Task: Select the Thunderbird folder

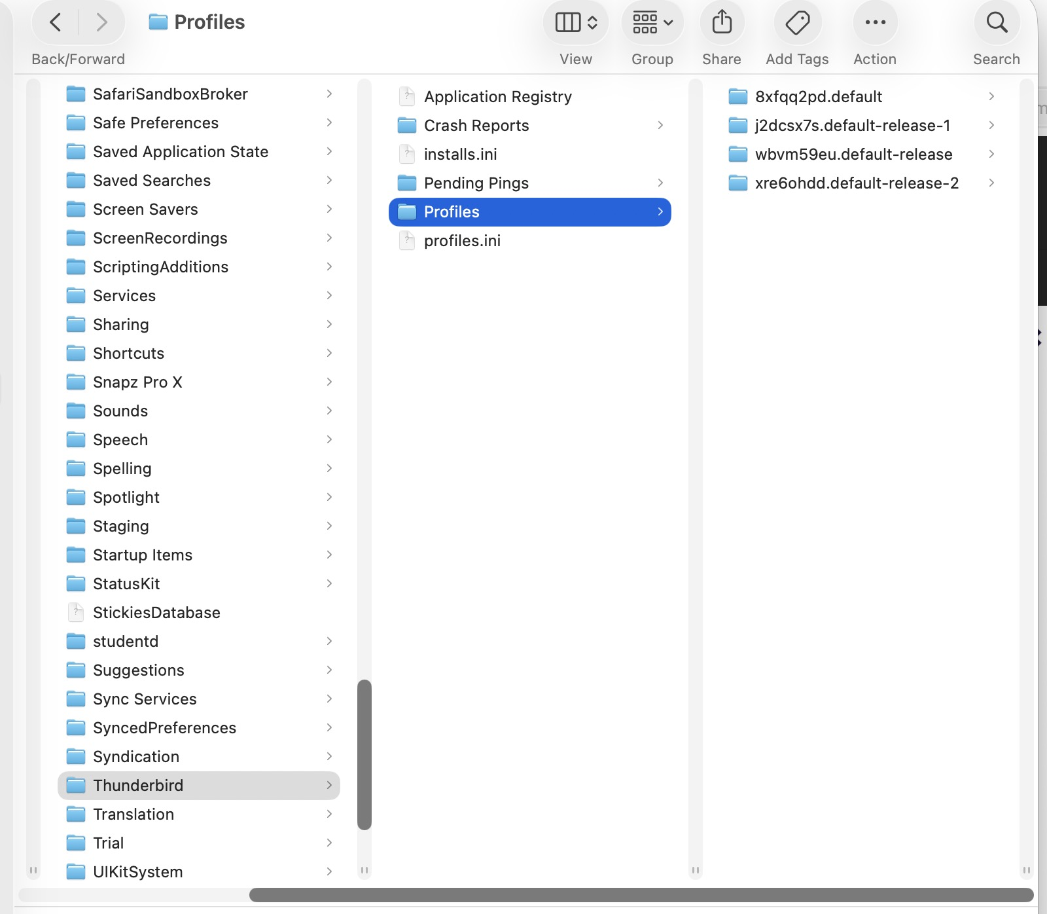Action: pos(138,786)
